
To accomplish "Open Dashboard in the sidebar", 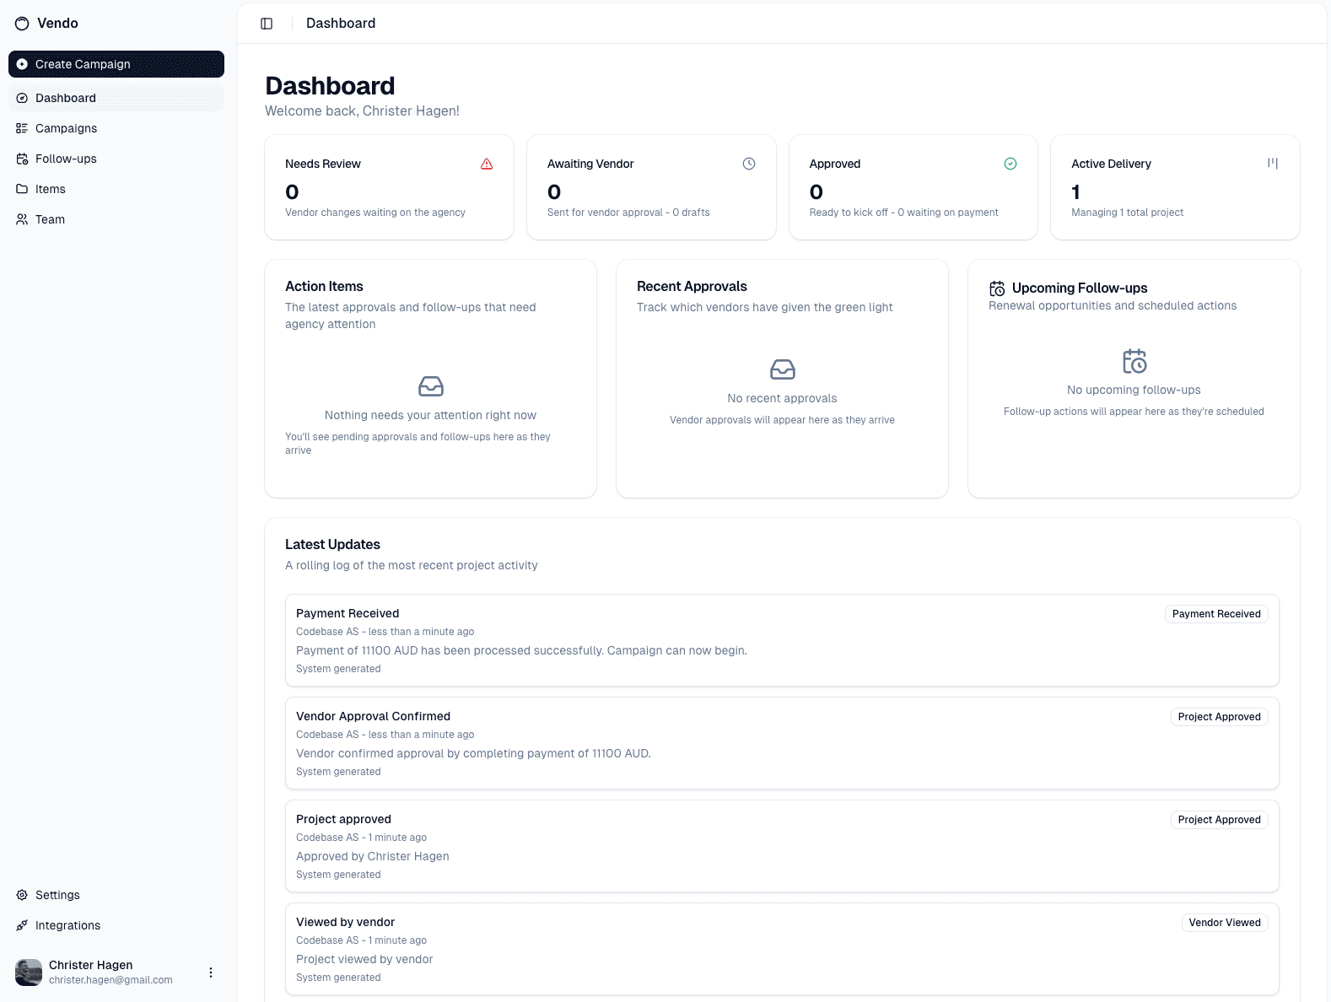I will (66, 98).
